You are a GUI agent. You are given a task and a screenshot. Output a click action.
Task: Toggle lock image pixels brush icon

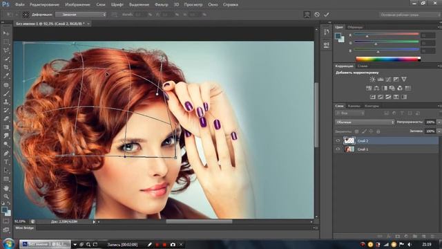pos(364,131)
